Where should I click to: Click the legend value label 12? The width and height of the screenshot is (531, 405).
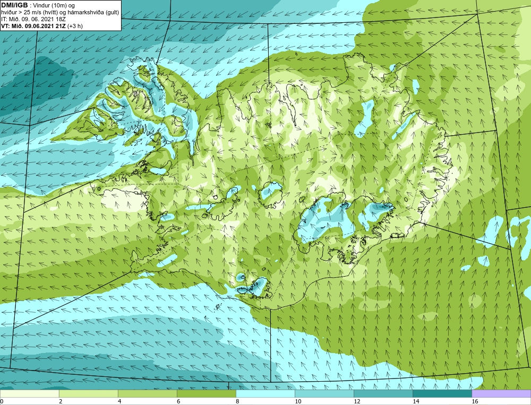coord(357,401)
